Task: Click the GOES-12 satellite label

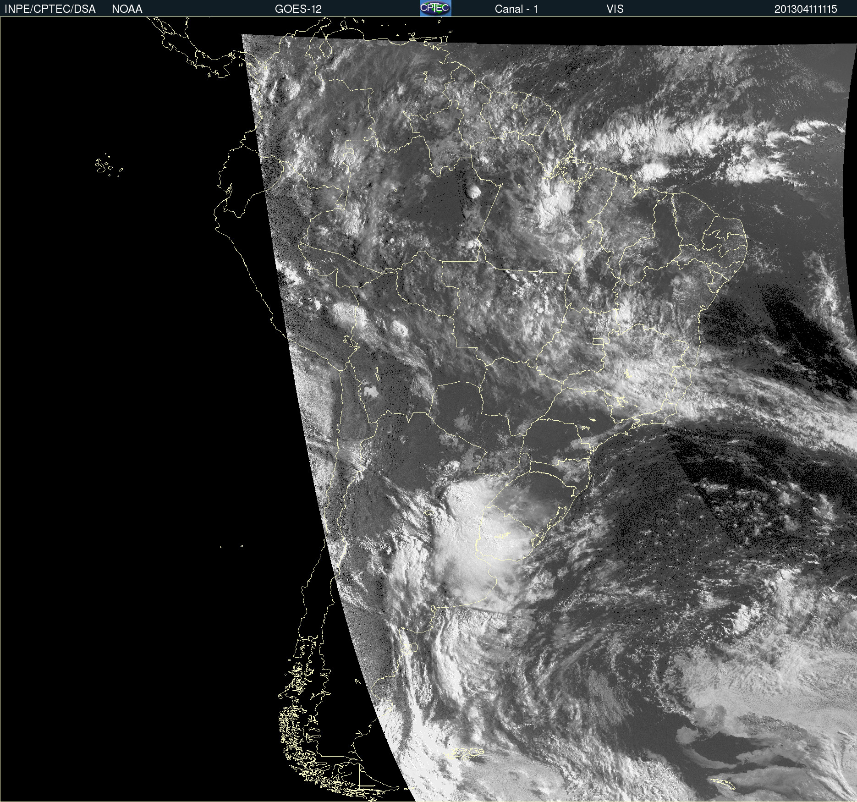Action: [x=298, y=9]
